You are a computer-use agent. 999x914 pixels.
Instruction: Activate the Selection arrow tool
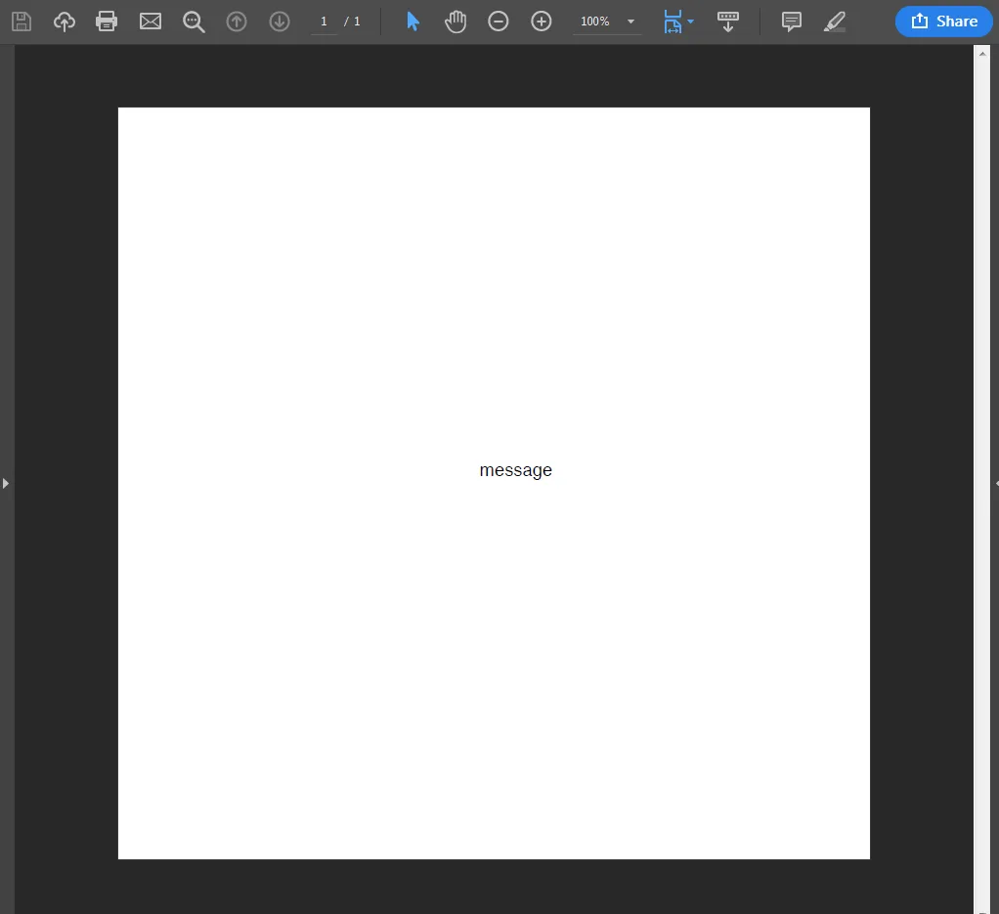413,22
